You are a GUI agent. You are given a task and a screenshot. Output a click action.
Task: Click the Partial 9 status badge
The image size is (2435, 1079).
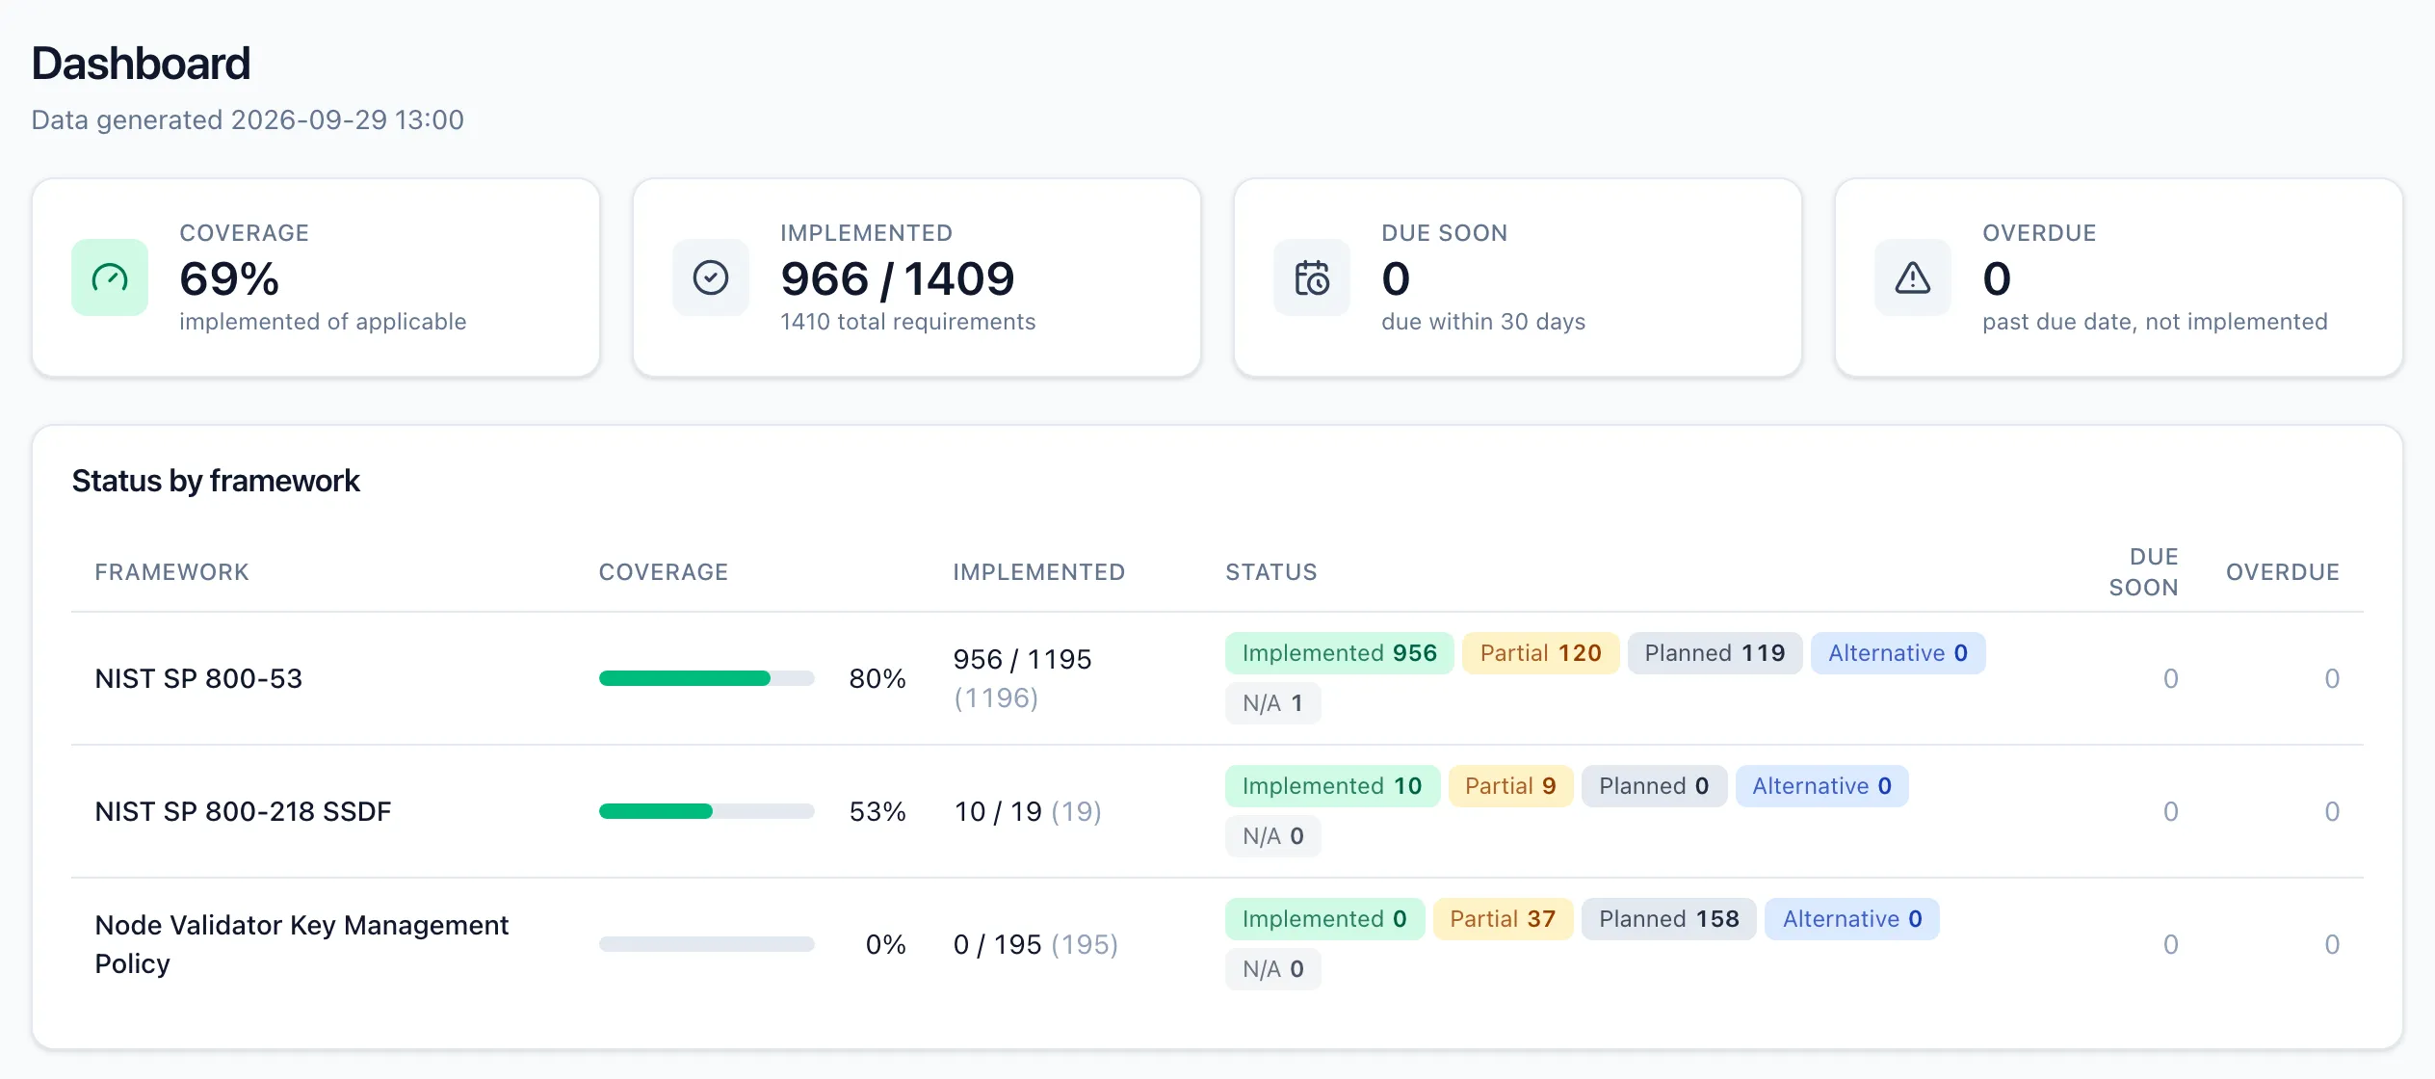pos(1510,786)
